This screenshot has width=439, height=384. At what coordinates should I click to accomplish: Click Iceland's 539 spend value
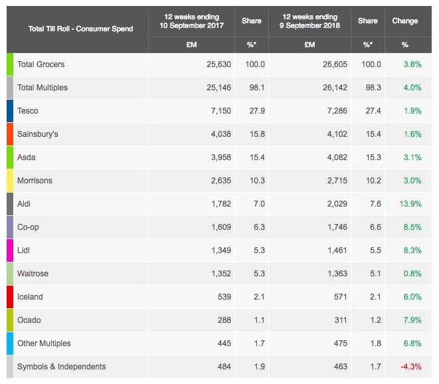(224, 297)
